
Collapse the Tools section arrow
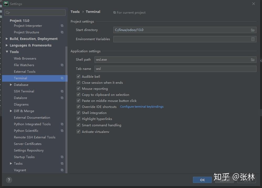(x=7, y=52)
